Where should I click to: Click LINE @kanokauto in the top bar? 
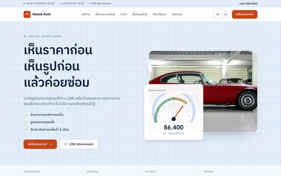[x=101, y=4]
